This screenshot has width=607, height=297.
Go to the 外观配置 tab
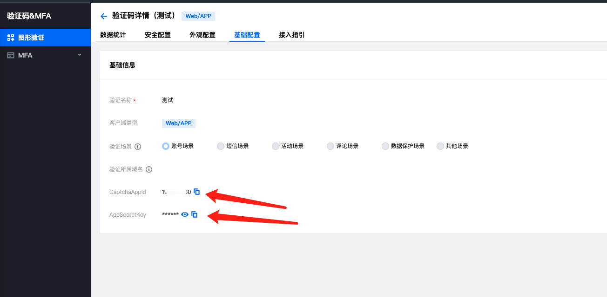[x=202, y=35]
